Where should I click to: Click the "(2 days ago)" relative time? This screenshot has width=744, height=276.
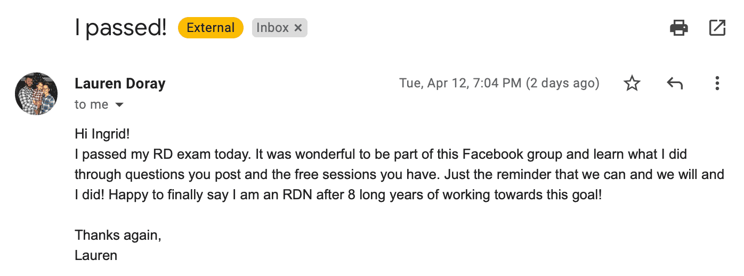[562, 84]
